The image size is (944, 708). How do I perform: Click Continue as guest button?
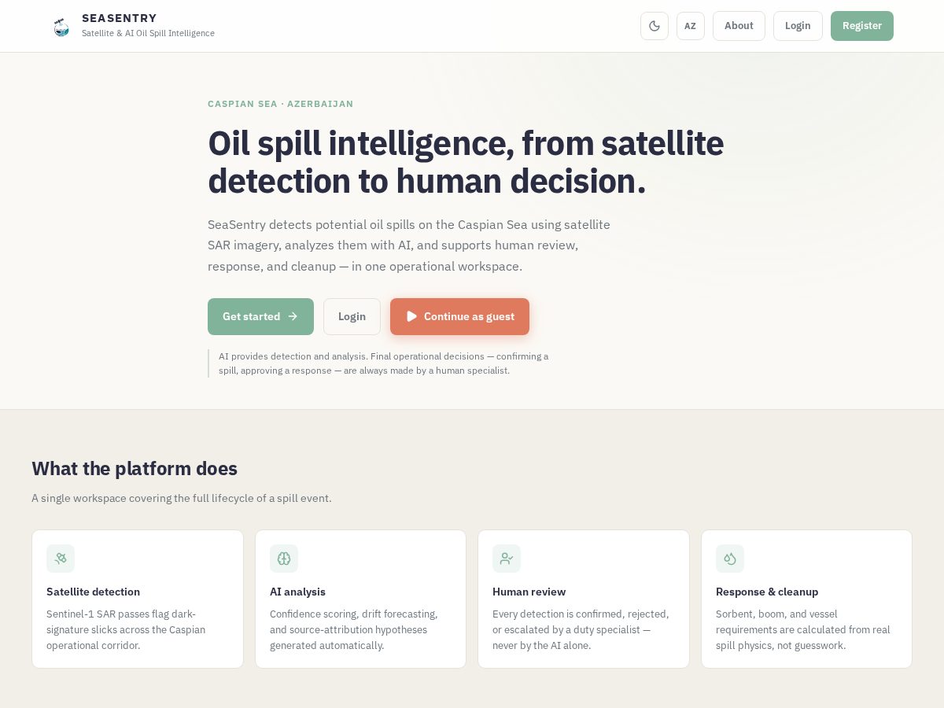tap(459, 316)
